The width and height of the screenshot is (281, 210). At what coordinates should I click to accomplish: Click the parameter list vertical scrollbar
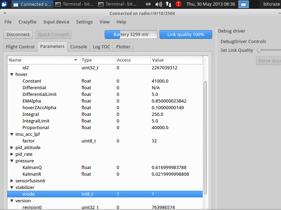point(205,136)
